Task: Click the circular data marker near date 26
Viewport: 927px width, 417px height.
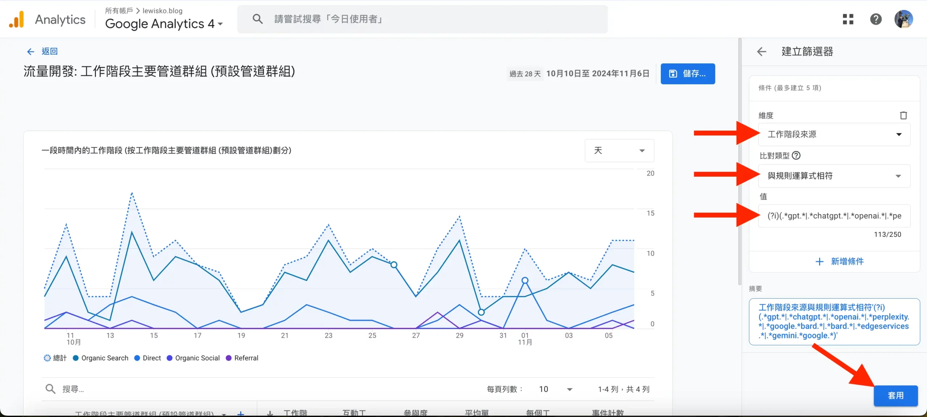Action: pyautogui.click(x=394, y=265)
